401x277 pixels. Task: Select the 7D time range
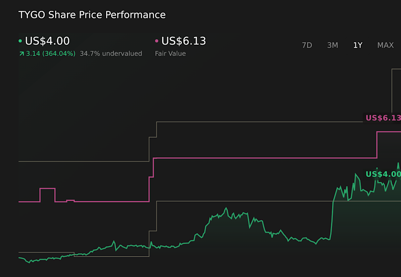point(307,45)
